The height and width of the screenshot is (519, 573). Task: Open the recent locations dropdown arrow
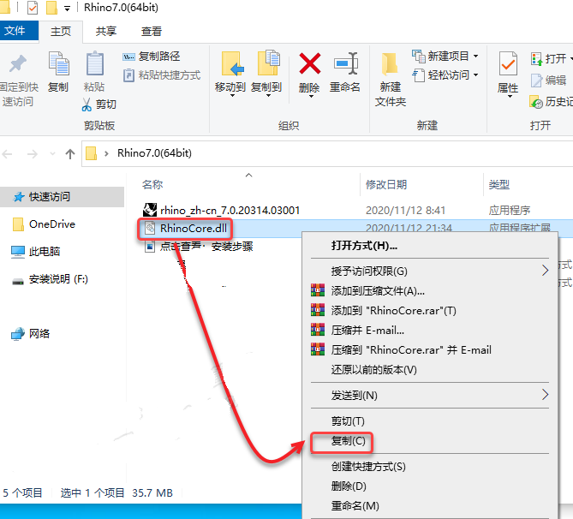(52, 154)
